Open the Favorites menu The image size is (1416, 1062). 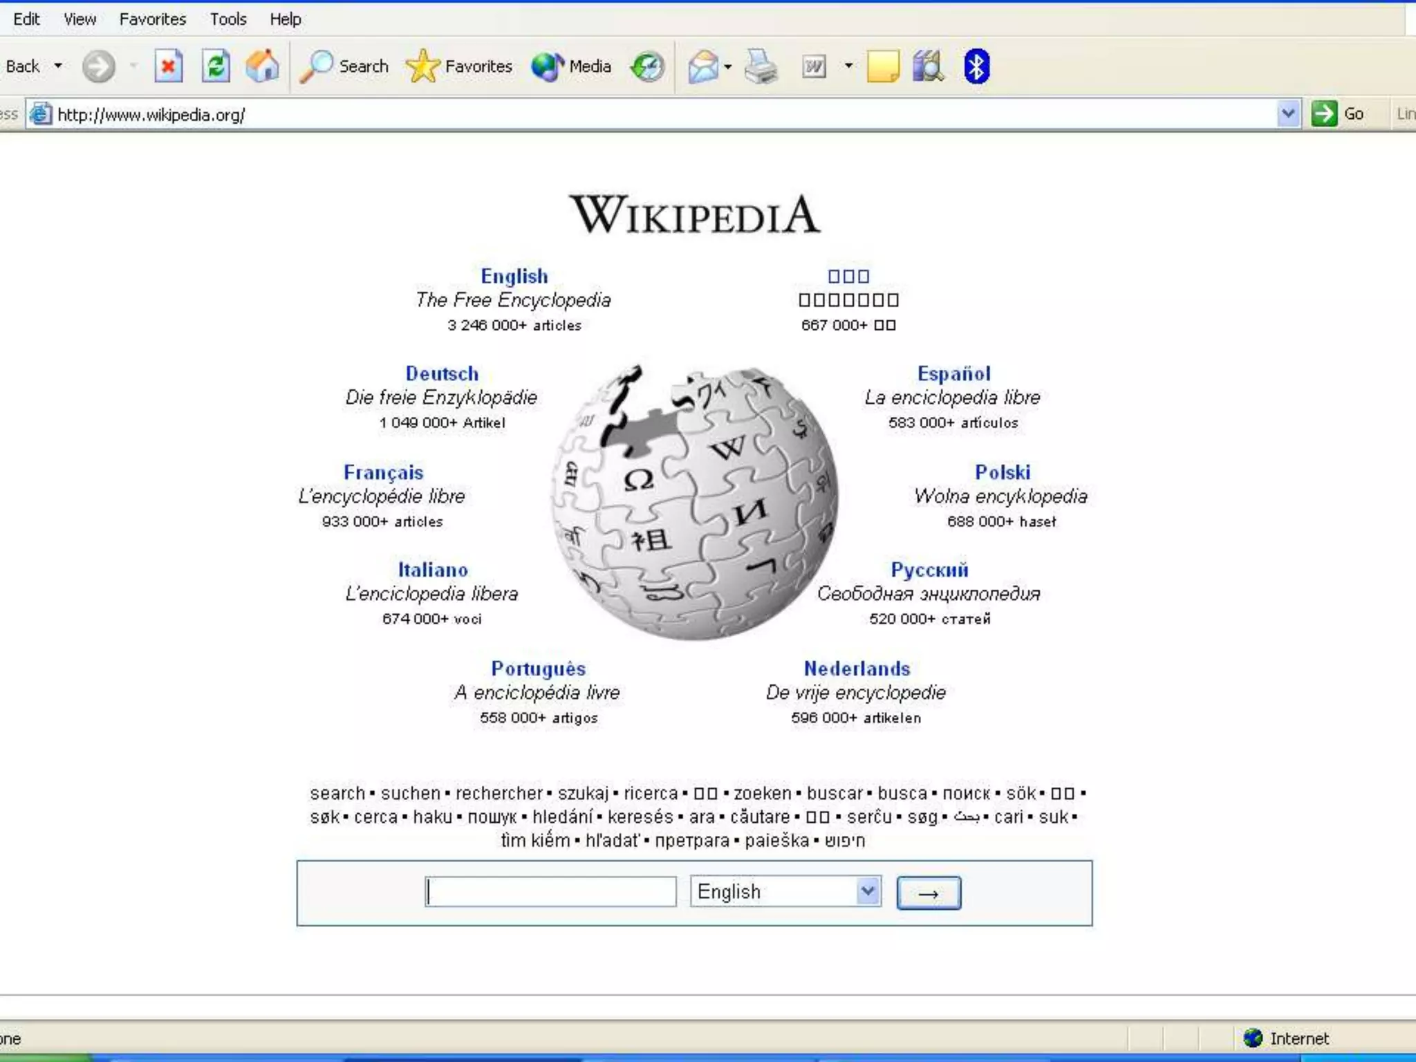click(x=152, y=19)
